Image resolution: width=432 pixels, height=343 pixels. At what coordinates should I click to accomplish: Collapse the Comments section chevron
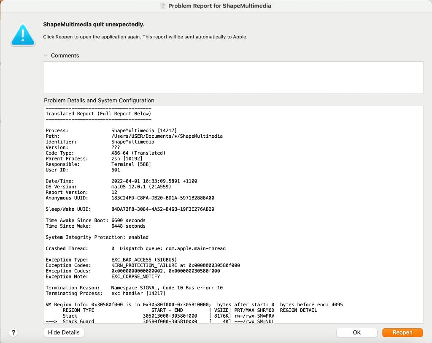46,56
